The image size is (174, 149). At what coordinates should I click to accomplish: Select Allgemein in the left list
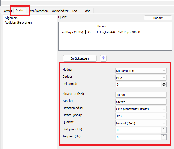tap(11, 18)
